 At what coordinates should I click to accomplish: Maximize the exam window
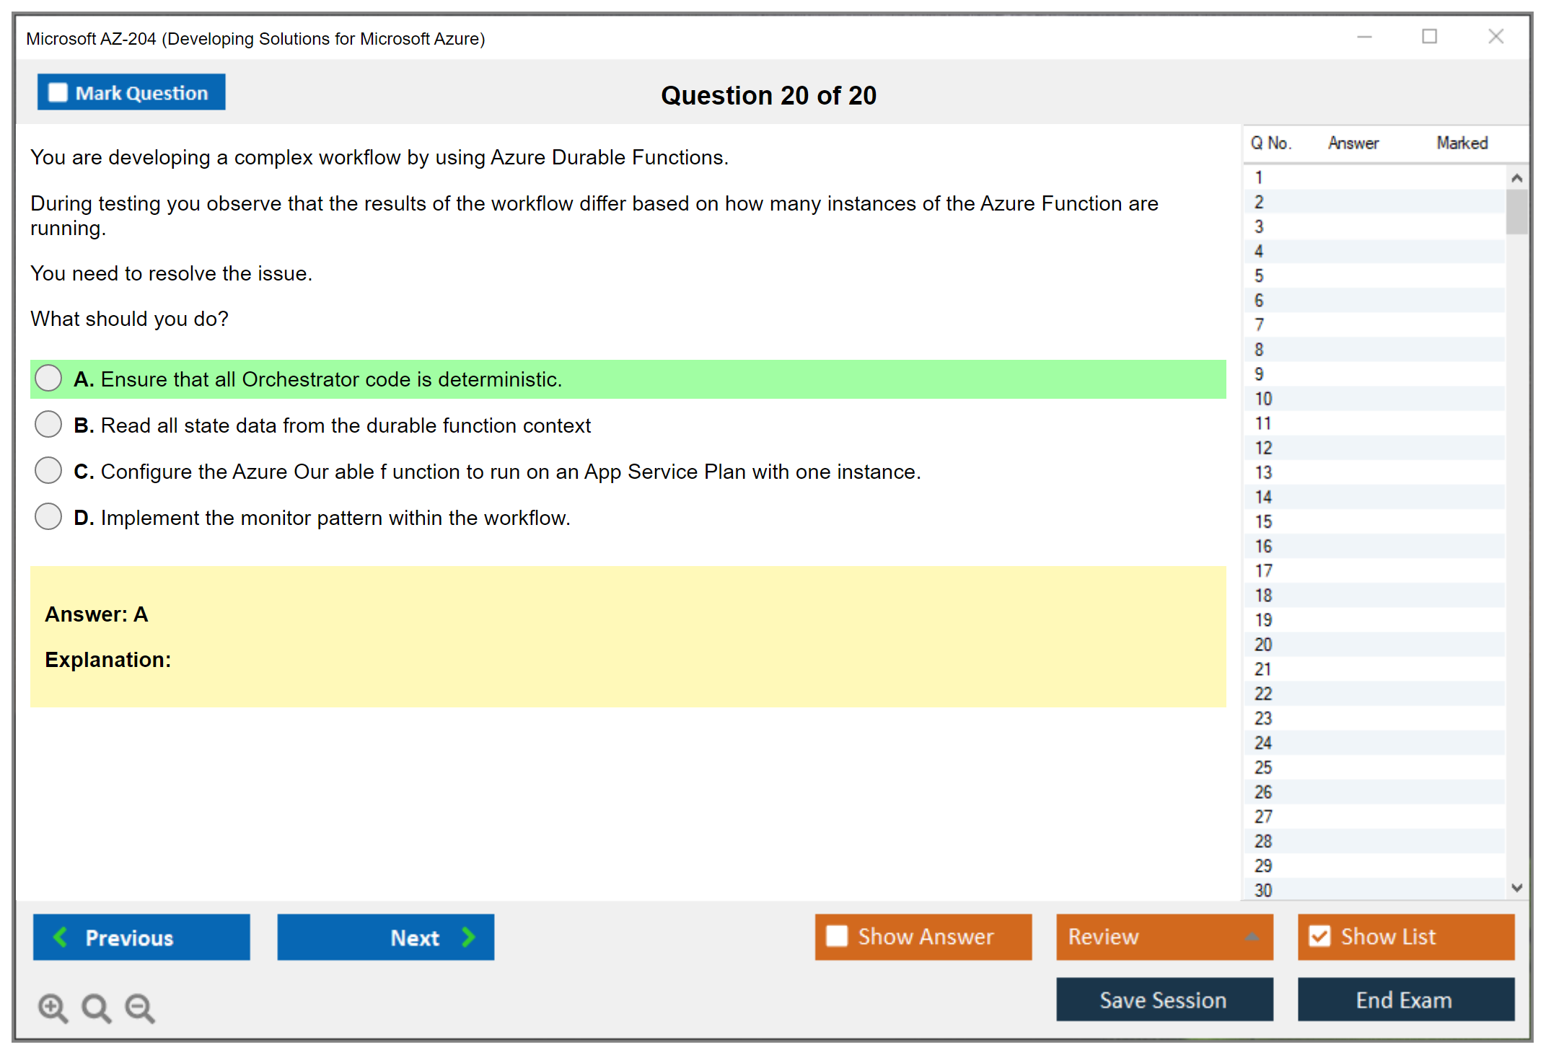point(1429,37)
